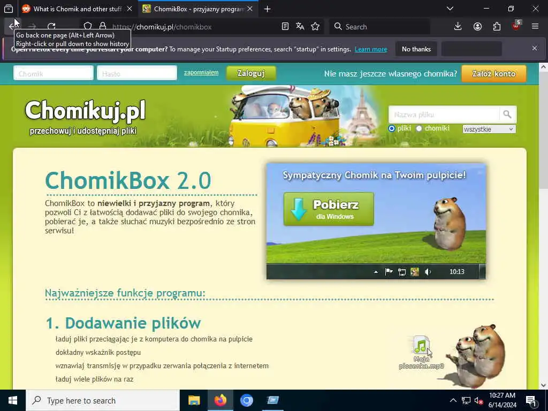Close the Reddit Chomik tab

pos(130,9)
